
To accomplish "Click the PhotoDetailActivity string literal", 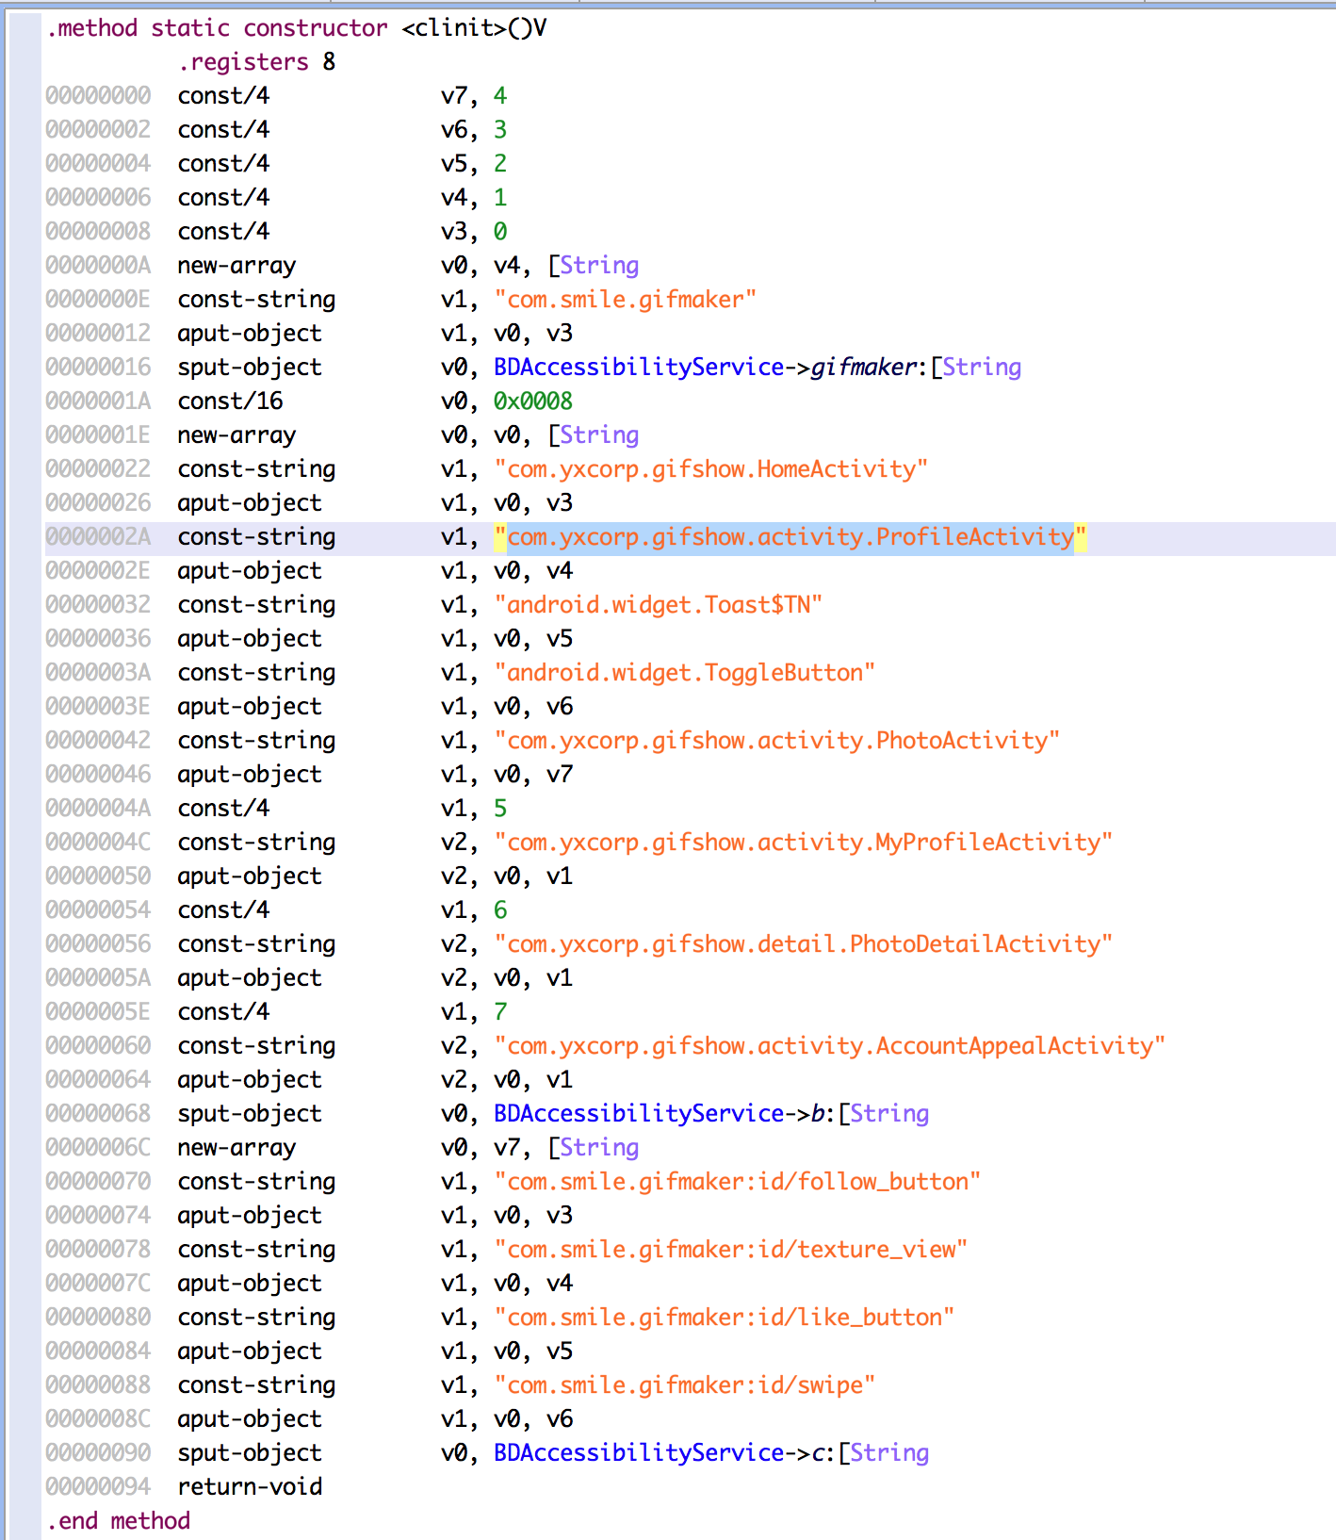I will pyautogui.click(x=803, y=944).
